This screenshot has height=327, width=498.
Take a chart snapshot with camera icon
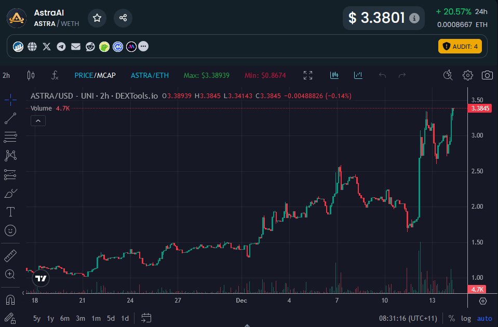[487, 75]
